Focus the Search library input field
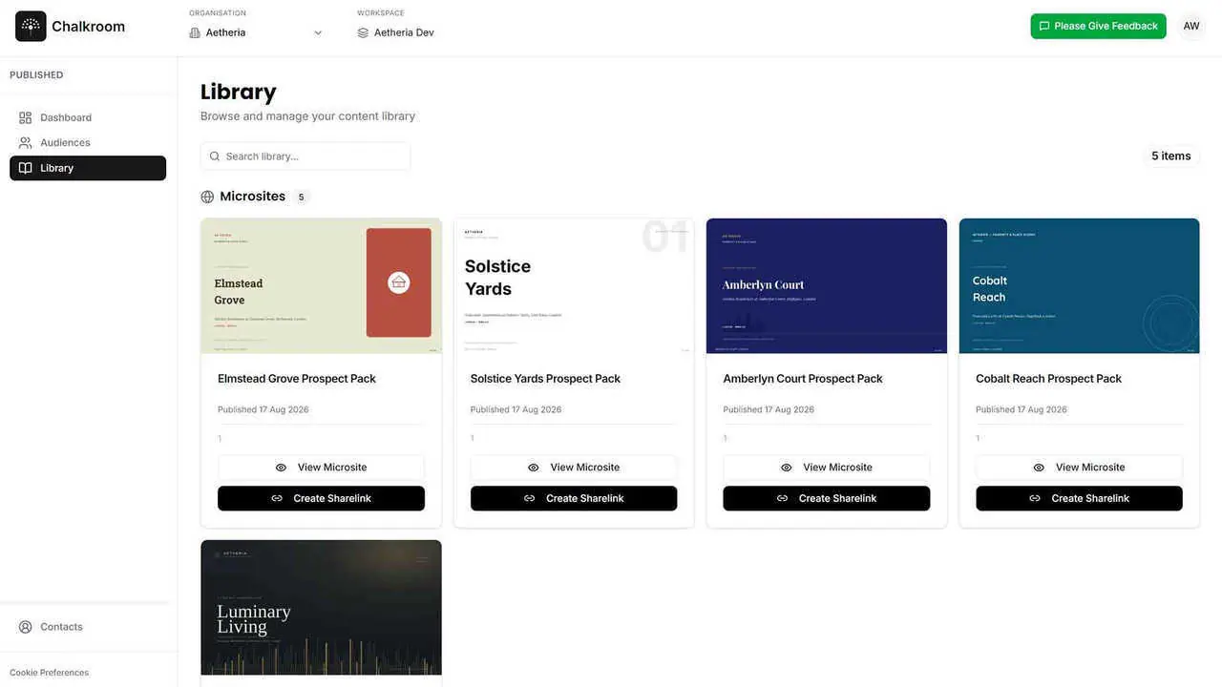Viewport: 1222px width, 687px height. click(x=305, y=156)
